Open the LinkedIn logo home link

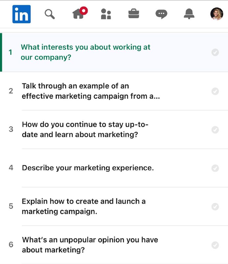click(21, 14)
